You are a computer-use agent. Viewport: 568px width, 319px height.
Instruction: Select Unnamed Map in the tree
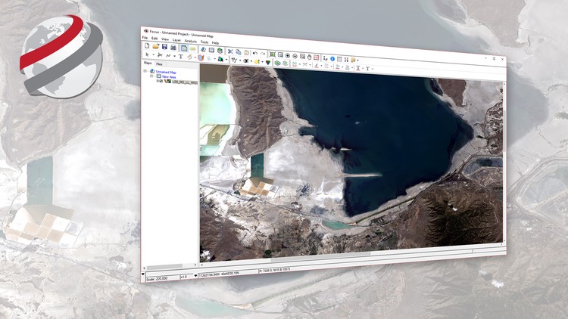coord(166,72)
